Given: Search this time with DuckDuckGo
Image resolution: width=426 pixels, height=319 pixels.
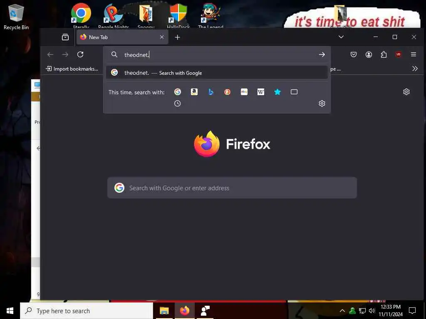Looking at the screenshot, I should tap(228, 92).
